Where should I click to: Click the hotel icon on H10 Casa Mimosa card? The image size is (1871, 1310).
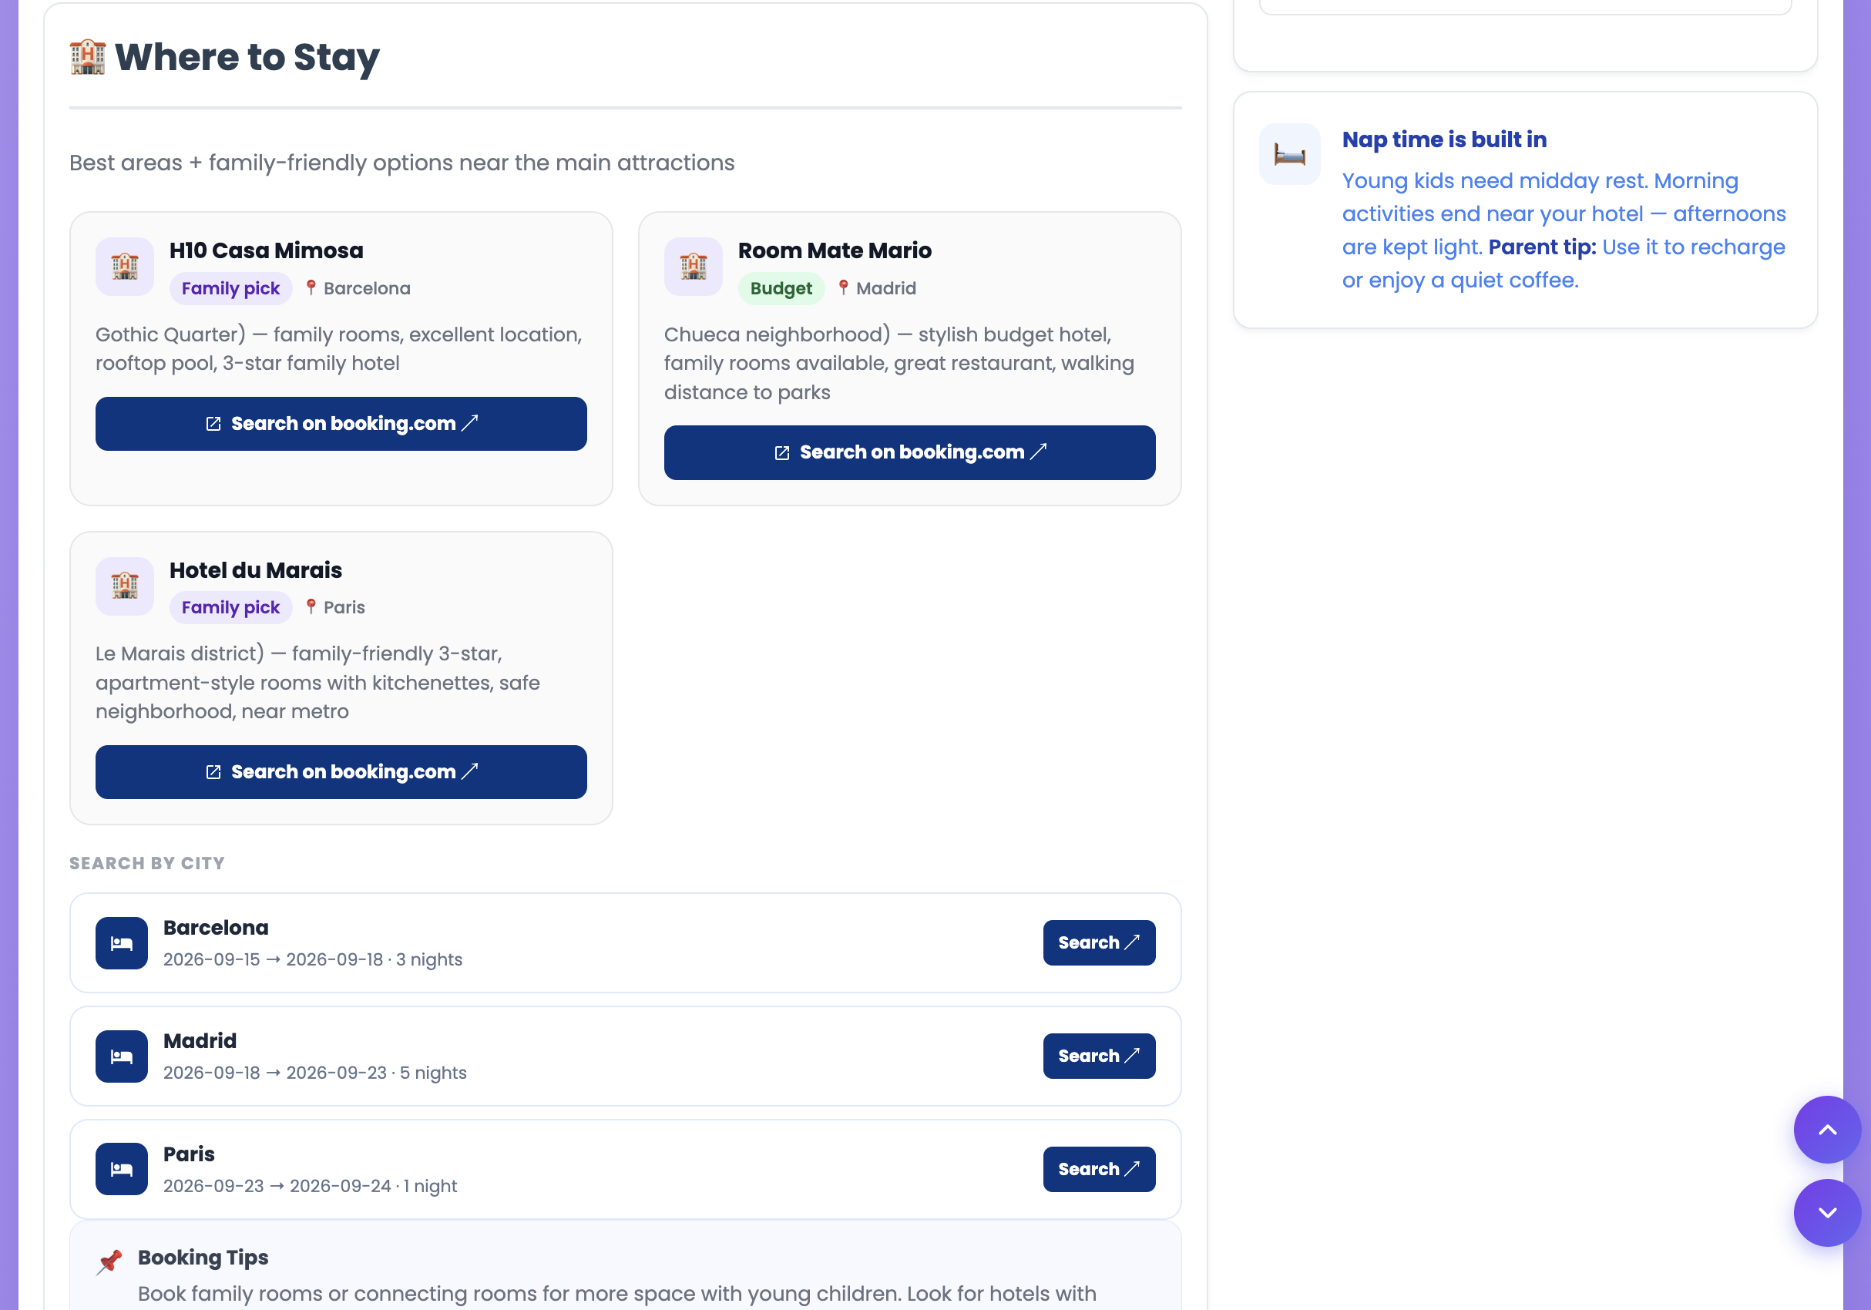tap(125, 267)
